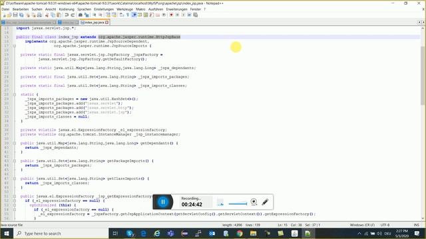Viewport: 426px width, 239px height.
Task: Open the Replace toolbar icon
Action: coord(87,15)
